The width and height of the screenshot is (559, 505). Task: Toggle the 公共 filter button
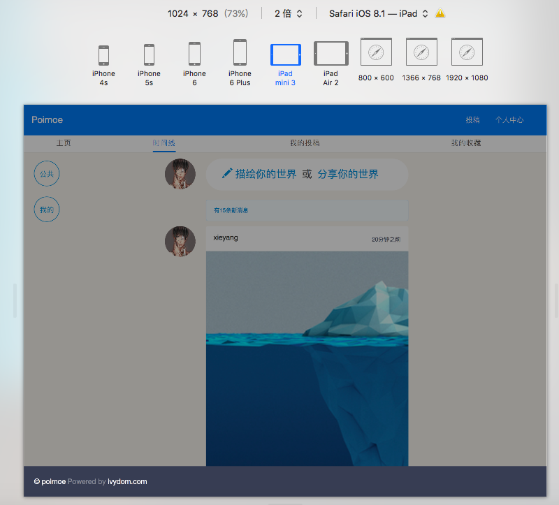46,173
